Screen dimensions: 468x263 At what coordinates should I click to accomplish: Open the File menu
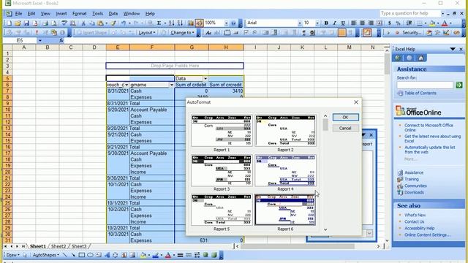18,14
